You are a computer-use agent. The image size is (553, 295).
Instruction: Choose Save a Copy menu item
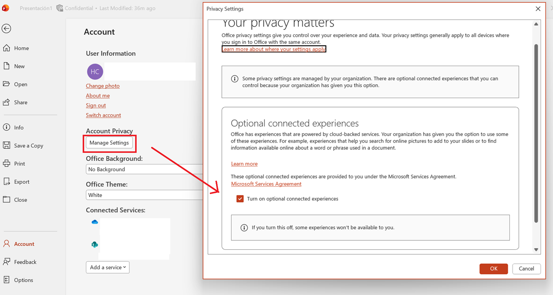pyautogui.click(x=28, y=145)
